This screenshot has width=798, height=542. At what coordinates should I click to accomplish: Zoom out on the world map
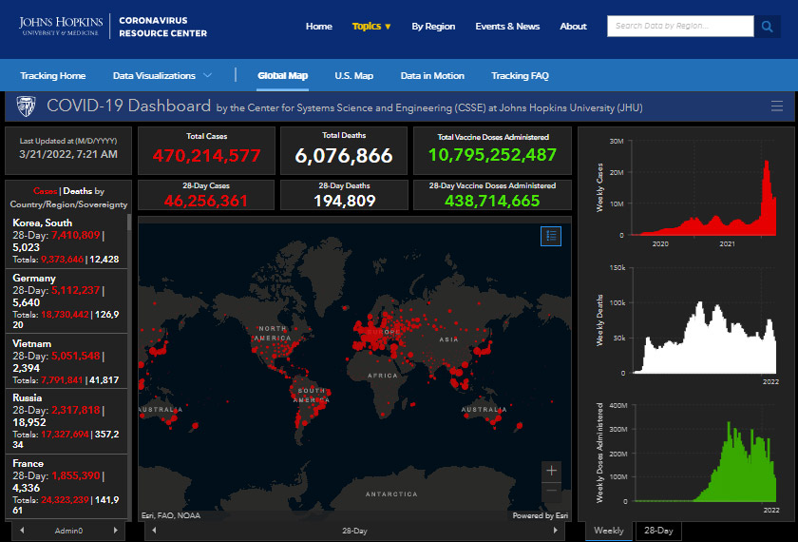click(x=552, y=490)
